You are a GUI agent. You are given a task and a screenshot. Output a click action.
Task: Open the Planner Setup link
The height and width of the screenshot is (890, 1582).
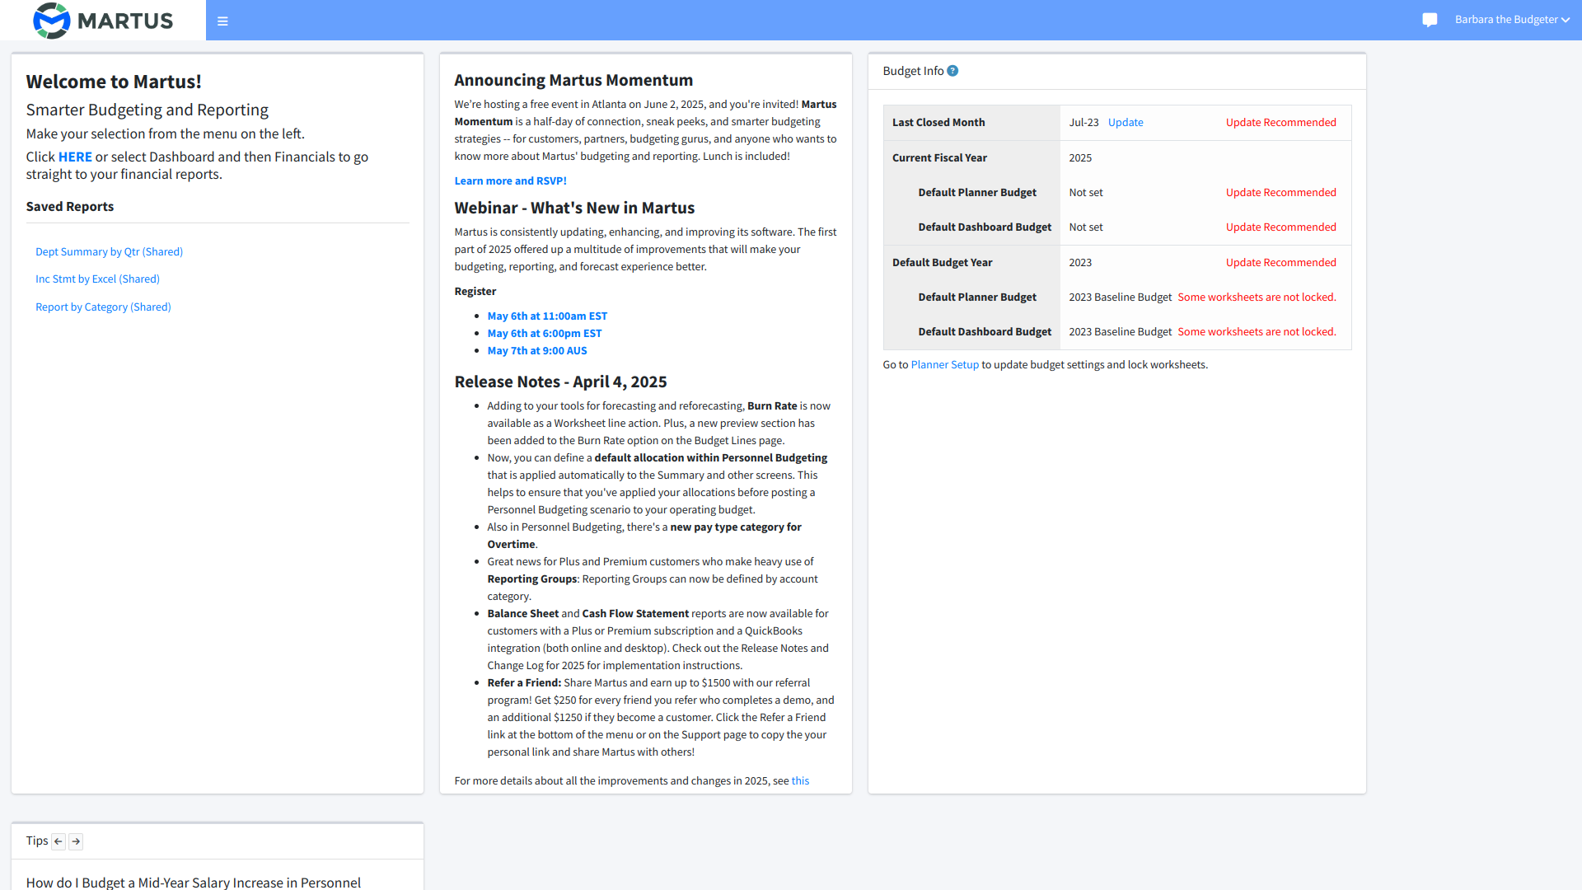(x=945, y=365)
